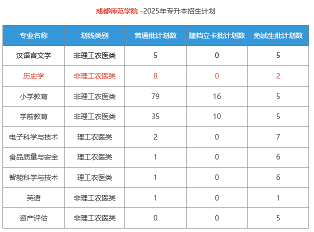Click 理工农医类 in the 食品质量与安全 row
The width and height of the screenshot is (314, 232).
click(x=94, y=157)
